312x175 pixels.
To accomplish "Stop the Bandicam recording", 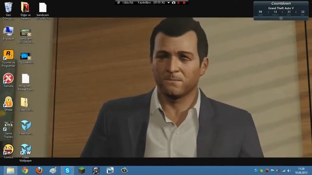I will 184,2.
